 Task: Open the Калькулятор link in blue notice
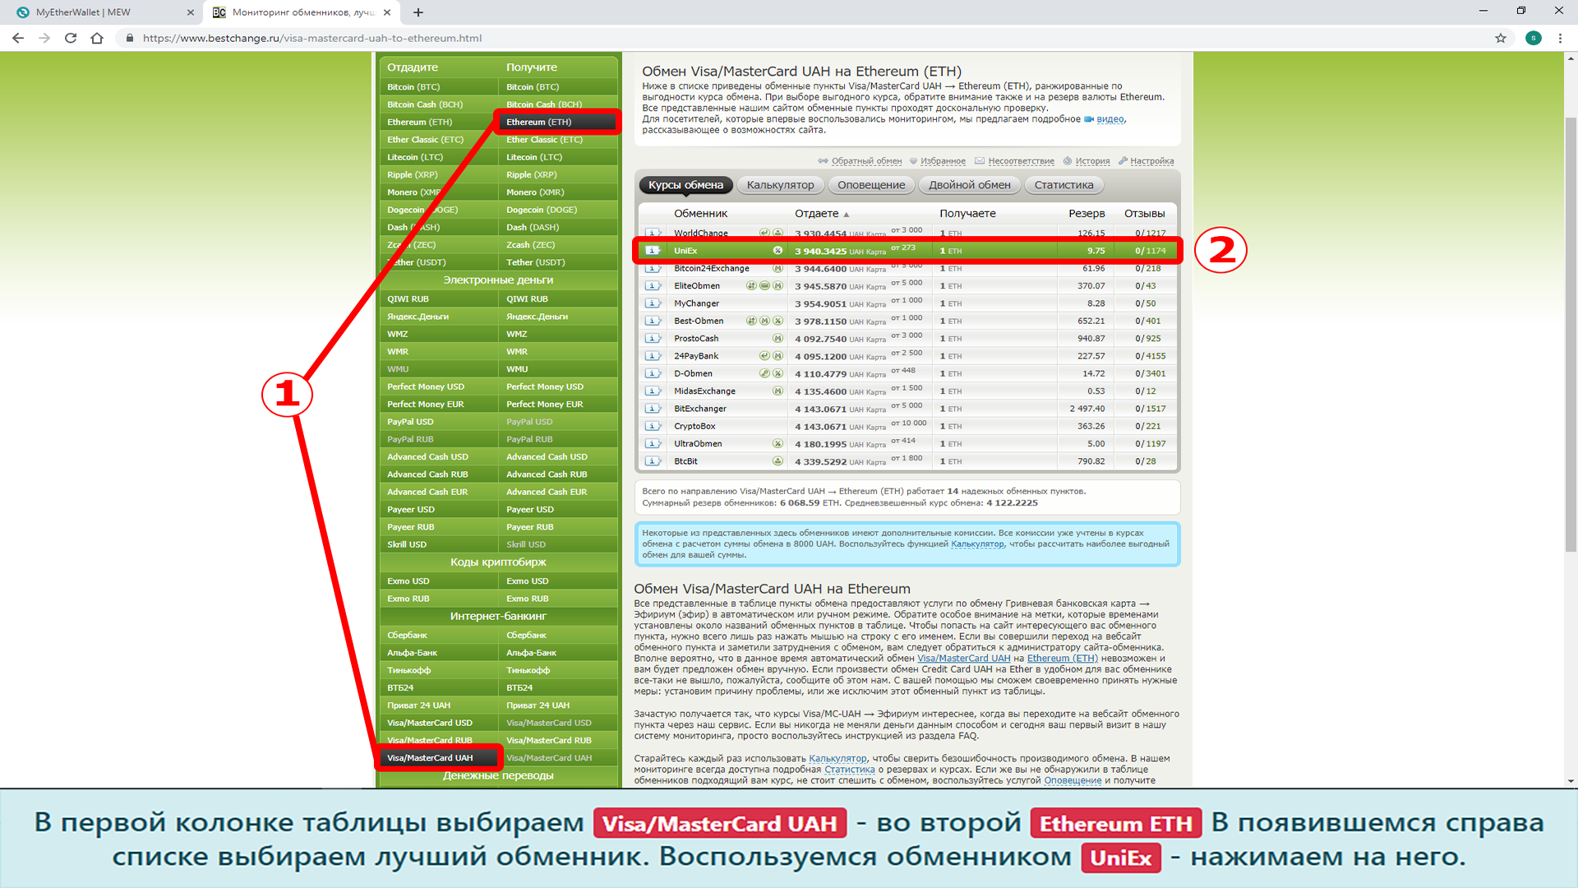click(977, 544)
